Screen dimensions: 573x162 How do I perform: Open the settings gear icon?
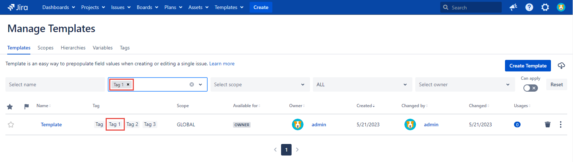pyautogui.click(x=545, y=7)
